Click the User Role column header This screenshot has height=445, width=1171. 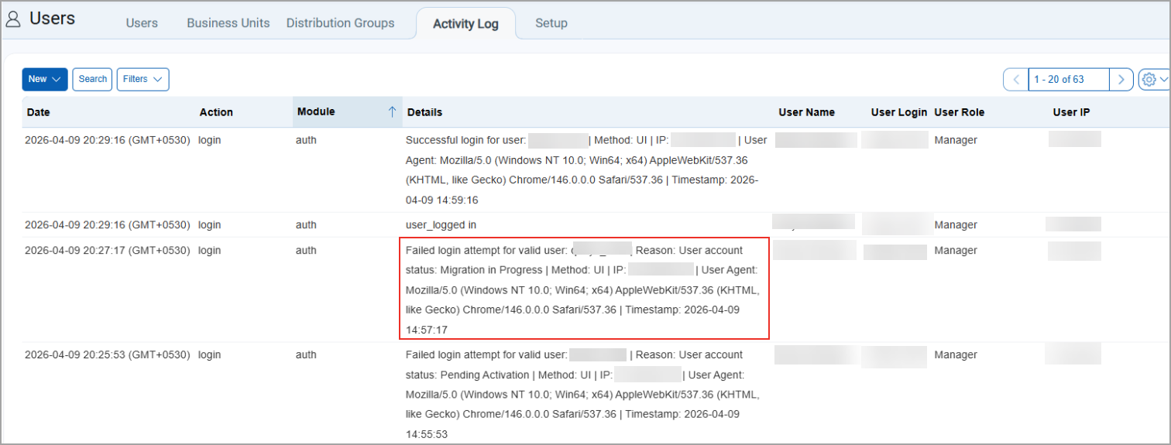959,112
